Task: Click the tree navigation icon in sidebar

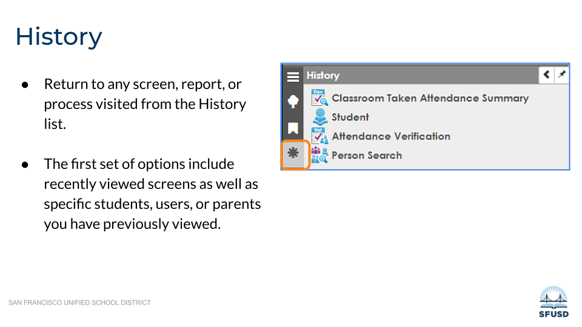Action: (x=293, y=102)
